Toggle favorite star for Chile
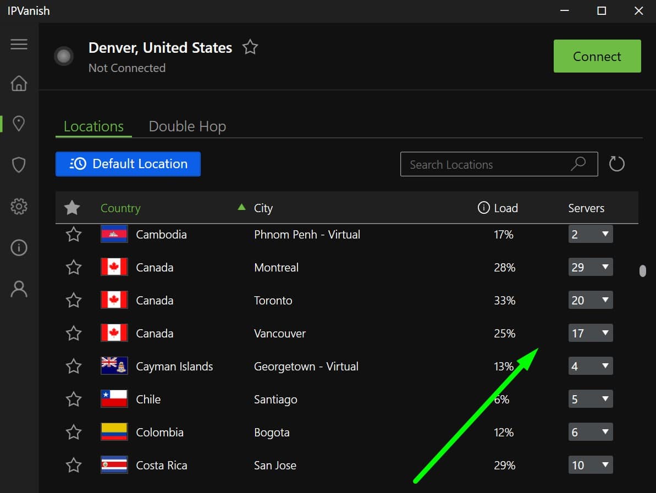This screenshot has width=656, height=493. click(74, 400)
